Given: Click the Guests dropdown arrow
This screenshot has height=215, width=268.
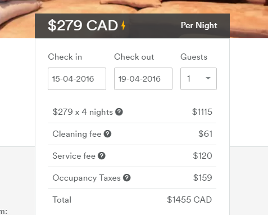Looking at the screenshot, I should click(208, 78).
